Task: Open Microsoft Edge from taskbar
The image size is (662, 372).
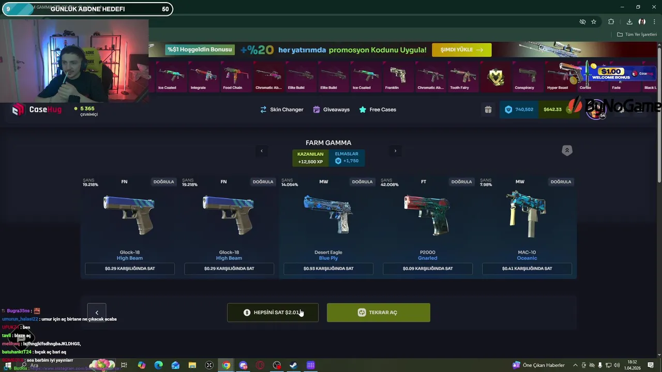Action: (158, 365)
